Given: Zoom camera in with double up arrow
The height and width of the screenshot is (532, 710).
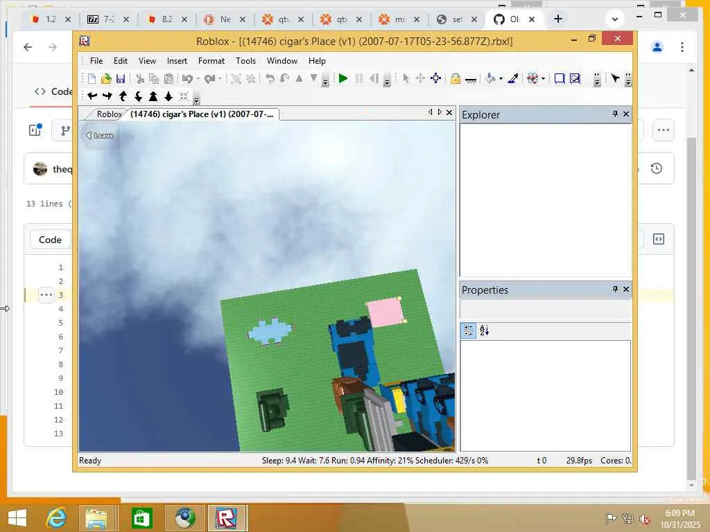Looking at the screenshot, I should pos(153,96).
